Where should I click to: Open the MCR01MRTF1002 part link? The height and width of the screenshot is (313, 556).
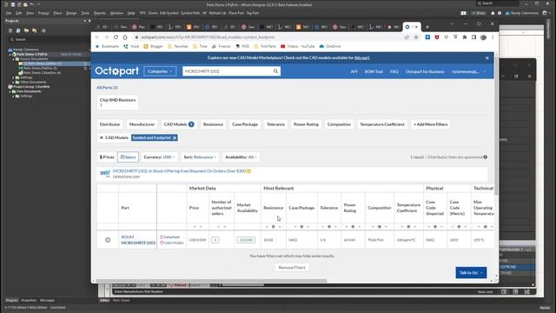click(x=138, y=243)
